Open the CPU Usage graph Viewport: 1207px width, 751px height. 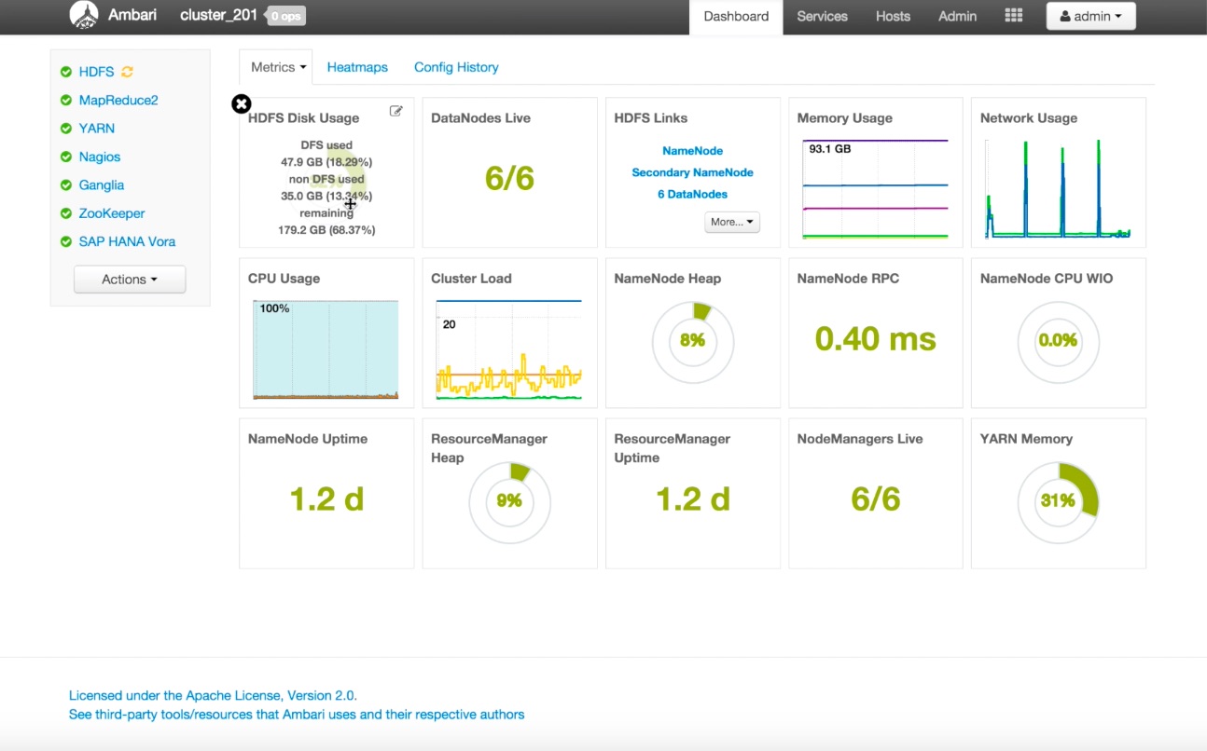pos(326,349)
